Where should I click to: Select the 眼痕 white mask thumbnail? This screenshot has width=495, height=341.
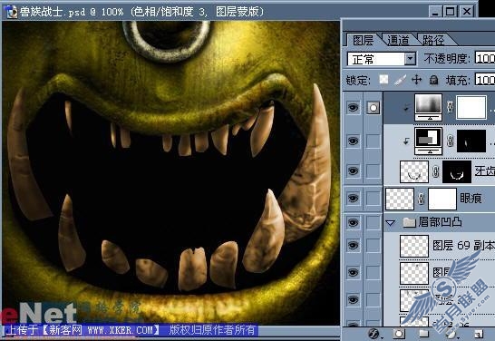(442, 199)
